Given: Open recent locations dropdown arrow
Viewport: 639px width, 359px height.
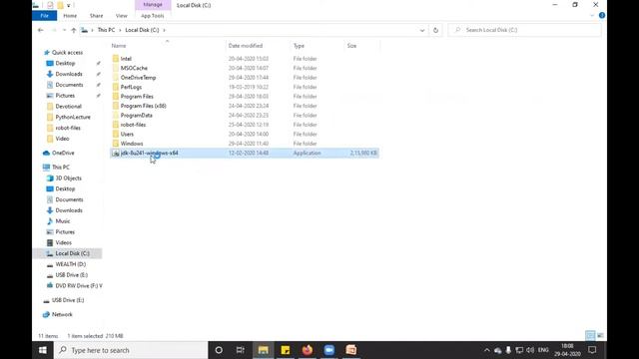Looking at the screenshot, I should click(x=64, y=30).
